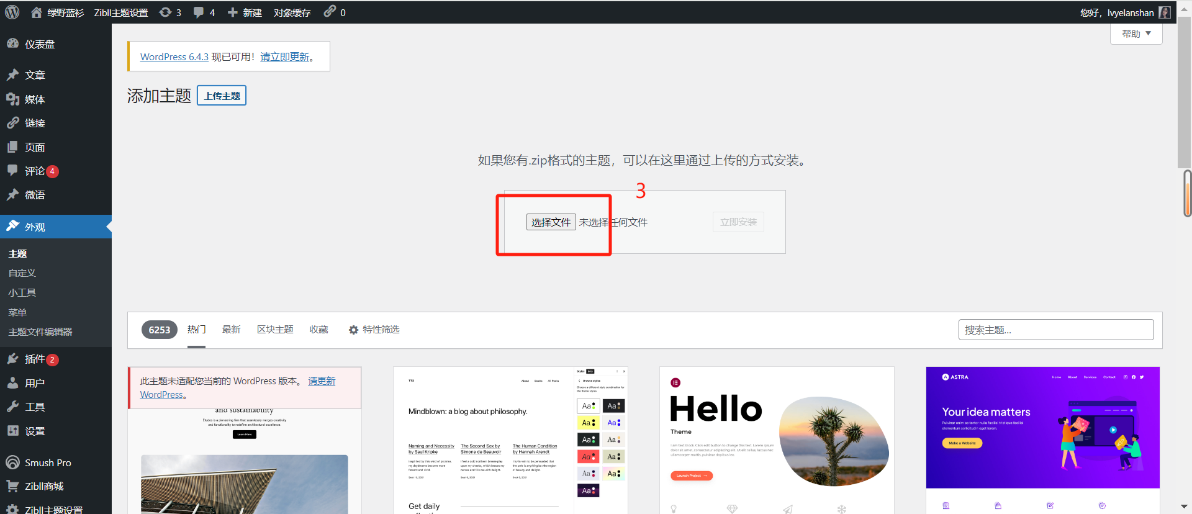
Task: Open the Hello theme thumbnail
Action: tap(777, 440)
